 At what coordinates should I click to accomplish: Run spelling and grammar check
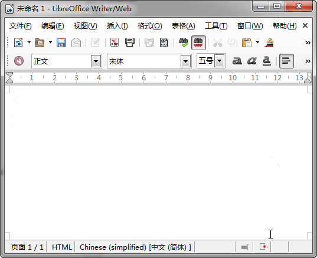point(184,43)
